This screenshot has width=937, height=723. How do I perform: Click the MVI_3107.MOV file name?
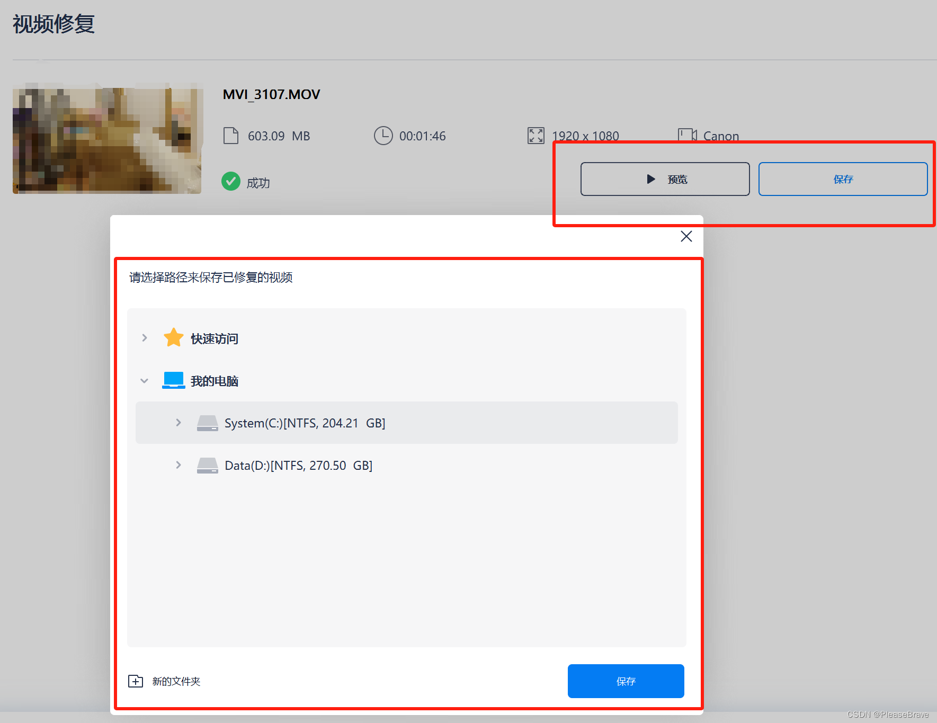[271, 94]
